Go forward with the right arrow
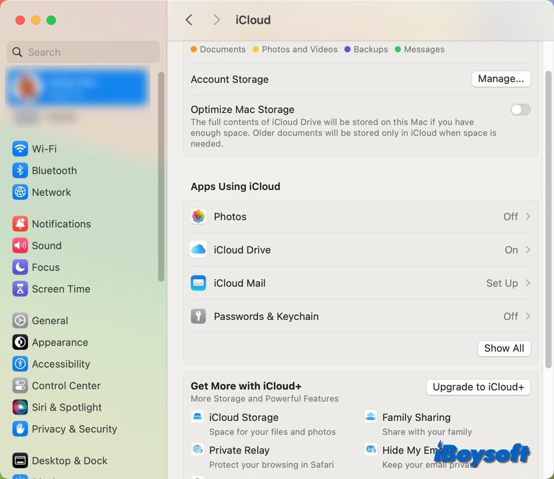The height and width of the screenshot is (479, 554). click(x=216, y=20)
